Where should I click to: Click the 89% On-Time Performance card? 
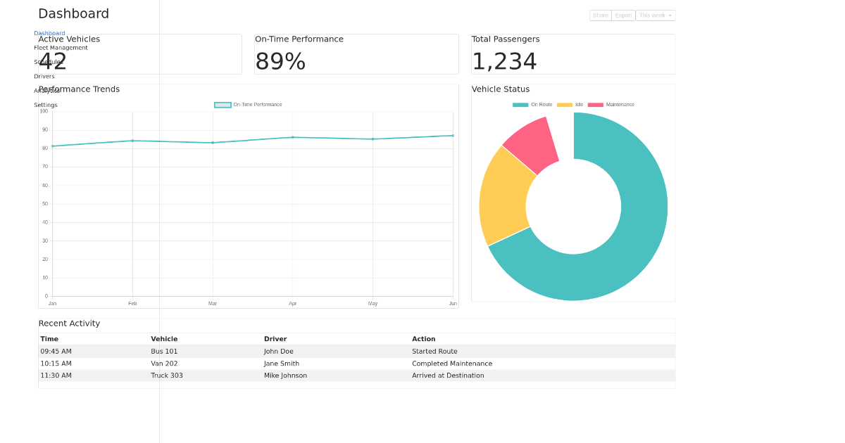pyautogui.click(x=356, y=53)
